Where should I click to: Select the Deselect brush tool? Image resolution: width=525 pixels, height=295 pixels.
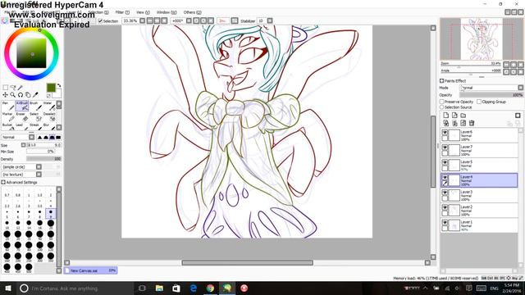(49, 116)
